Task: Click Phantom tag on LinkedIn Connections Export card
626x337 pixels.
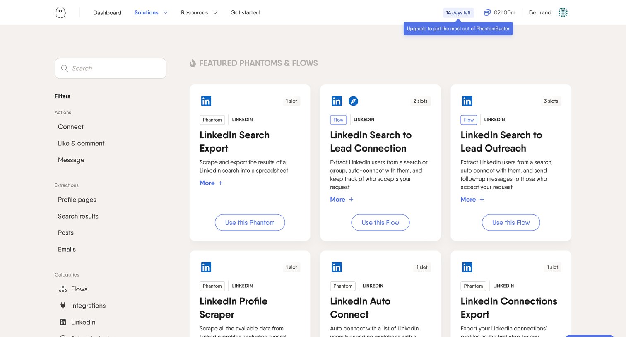Action: (x=473, y=286)
